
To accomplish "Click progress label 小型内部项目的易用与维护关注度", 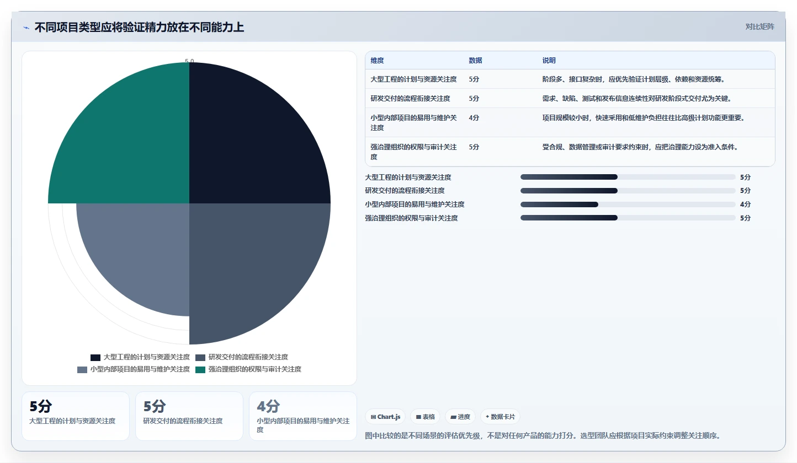I will (x=415, y=204).
